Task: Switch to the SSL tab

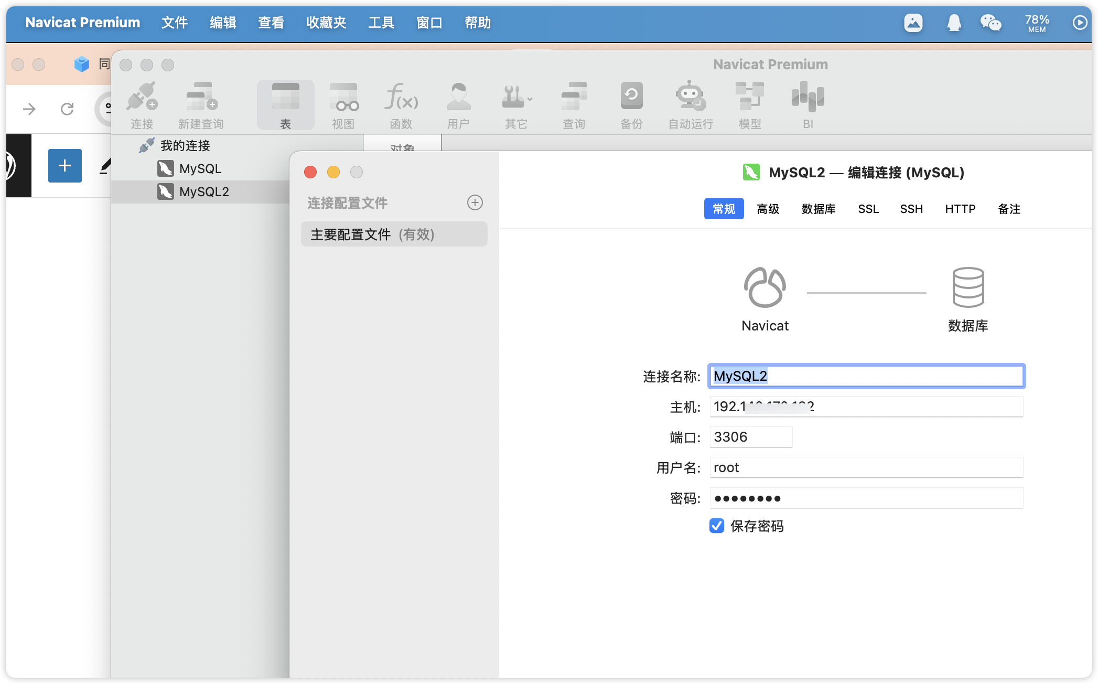Action: pyautogui.click(x=868, y=209)
